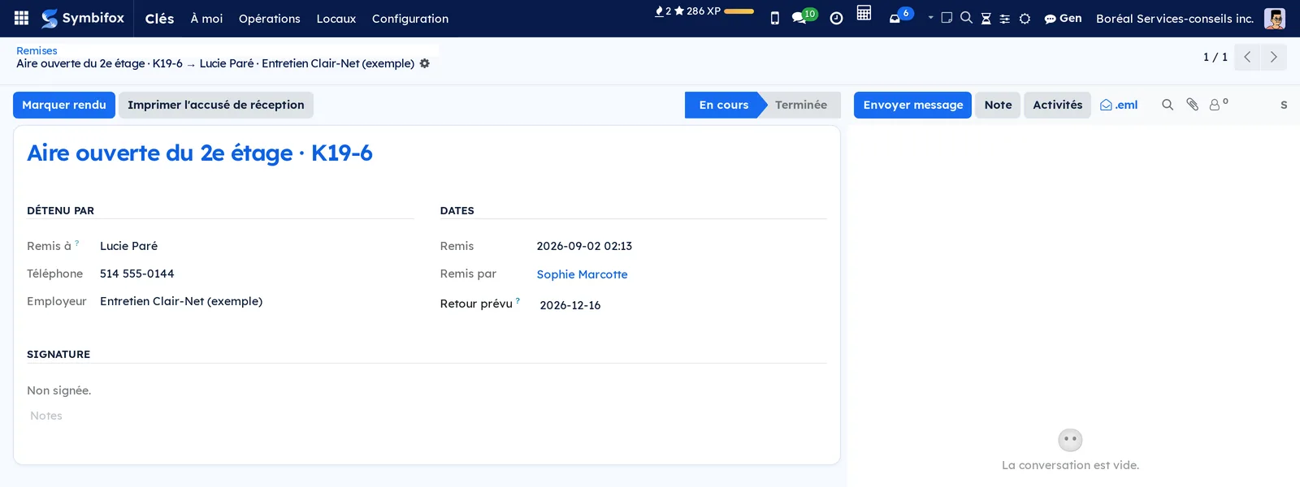The width and height of the screenshot is (1300, 487).
Task: Open the Gen chat button
Action: pos(1063,18)
